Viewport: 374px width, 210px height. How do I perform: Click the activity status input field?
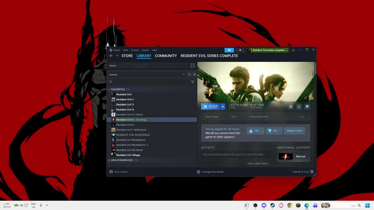pos(235,155)
